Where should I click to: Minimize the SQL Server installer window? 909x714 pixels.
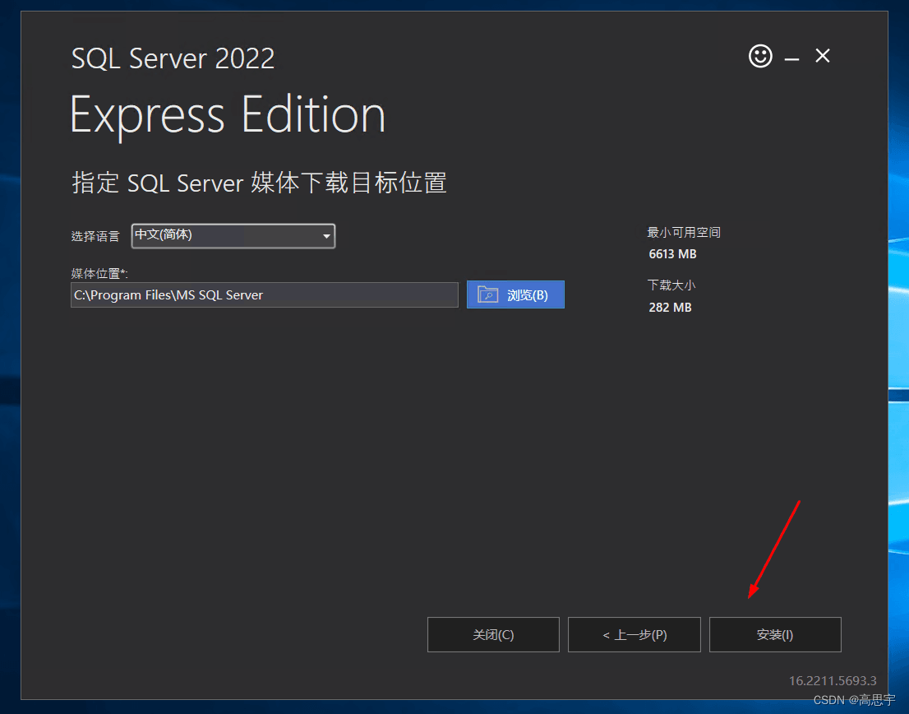click(x=792, y=58)
